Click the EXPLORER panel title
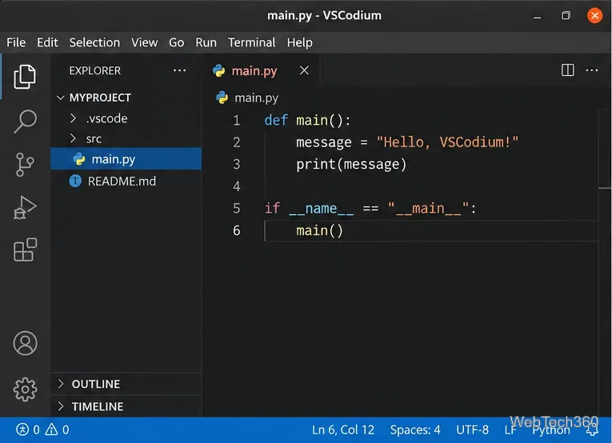The width and height of the screenshot is (612, 443). (x=95, y=70)
